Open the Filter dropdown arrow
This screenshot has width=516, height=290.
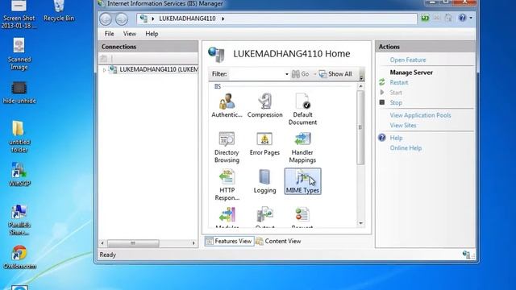[287, 74]
